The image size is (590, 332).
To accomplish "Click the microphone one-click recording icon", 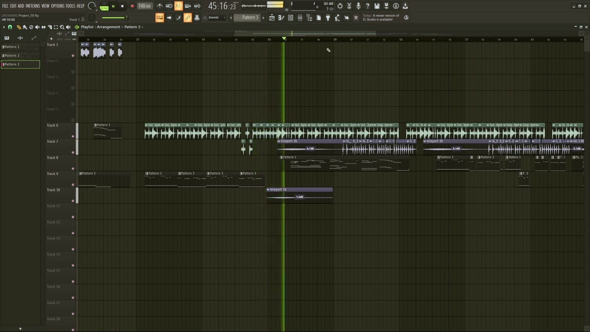I will point(358,6).
